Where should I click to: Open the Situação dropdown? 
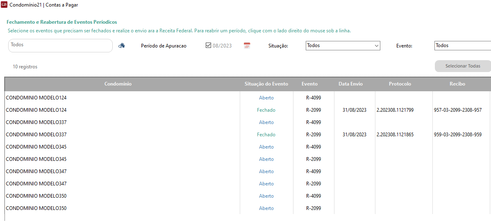[343, 46]
